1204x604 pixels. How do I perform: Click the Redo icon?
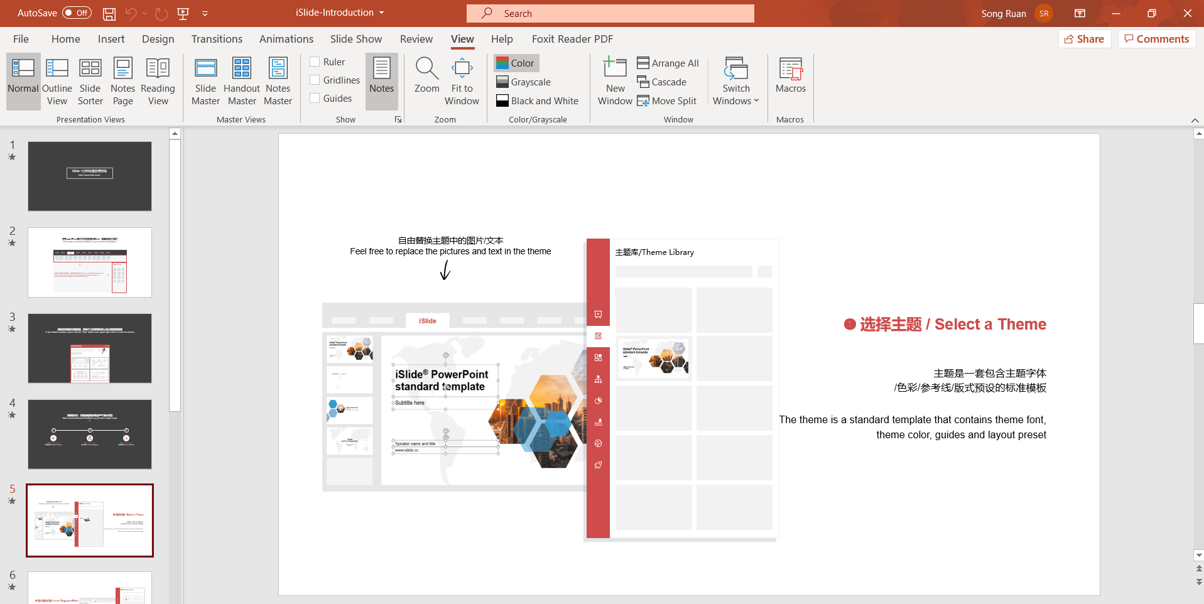pyautogui.click(x=161, y=13)
